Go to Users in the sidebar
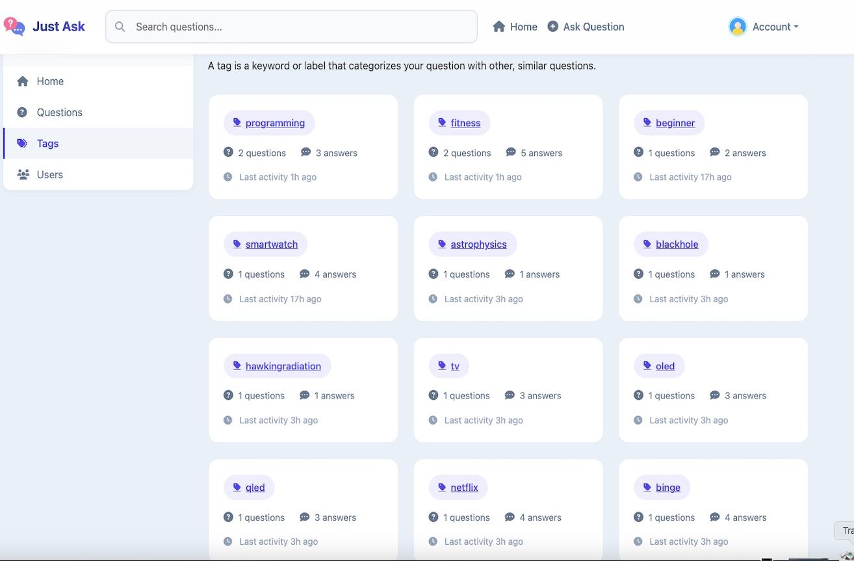The image size is (854, 561). point(49,175)
